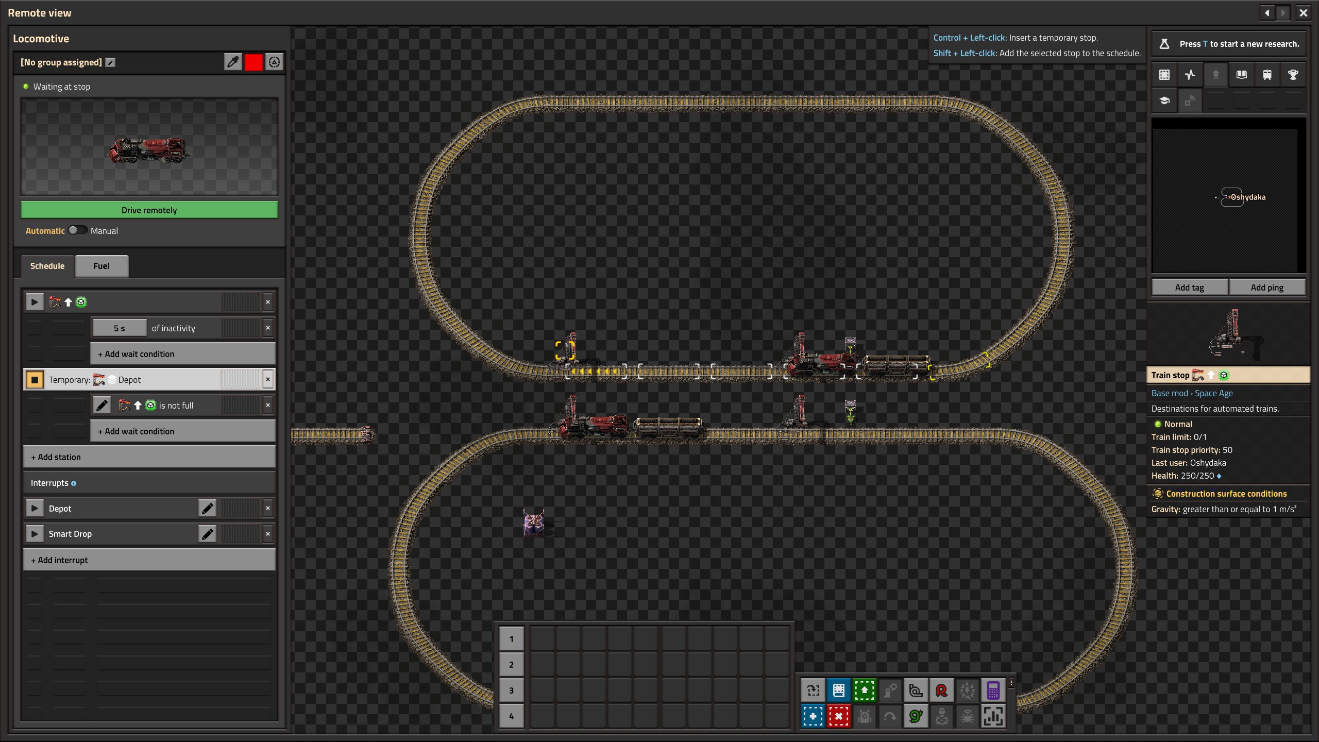This screenshot has height=742, width=1319.
Task: Select the red deconstruction planner
Action: pyautogui.click(x=839, y=716)
